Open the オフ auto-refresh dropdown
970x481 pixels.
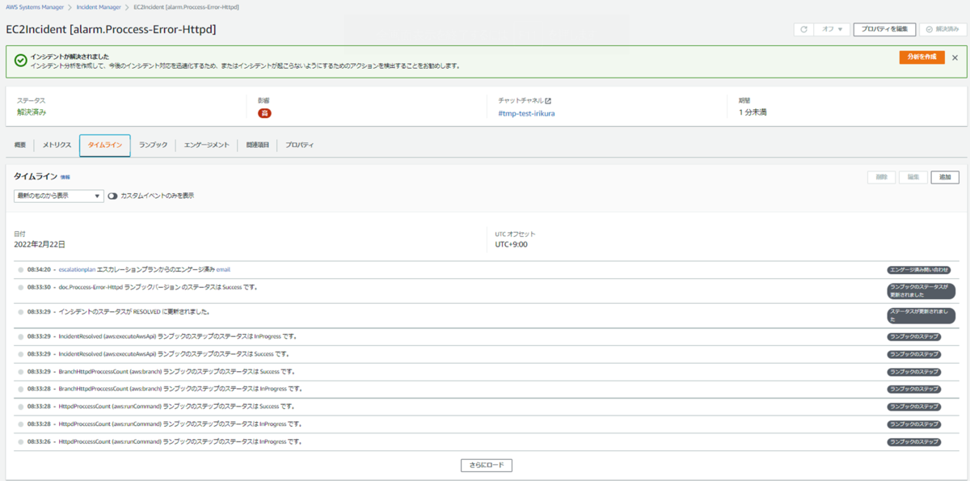pos(832,29)
